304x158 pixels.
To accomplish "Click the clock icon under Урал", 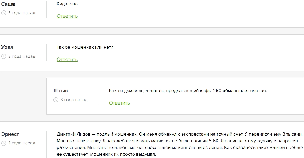I will (4, 57).
